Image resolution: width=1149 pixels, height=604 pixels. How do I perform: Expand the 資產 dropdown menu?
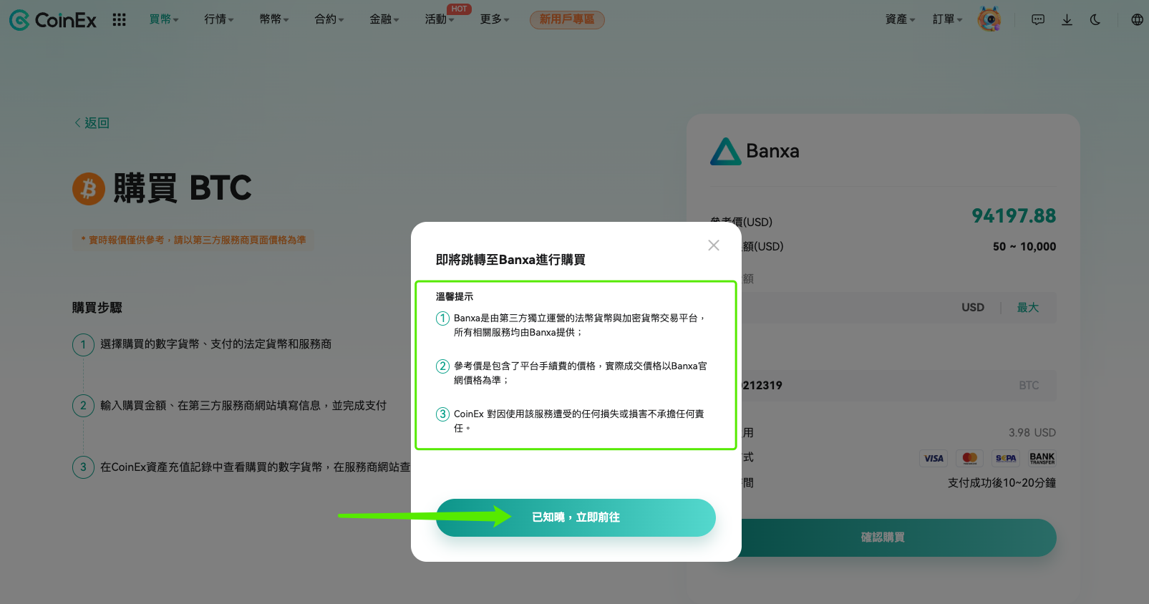point(901,19)
